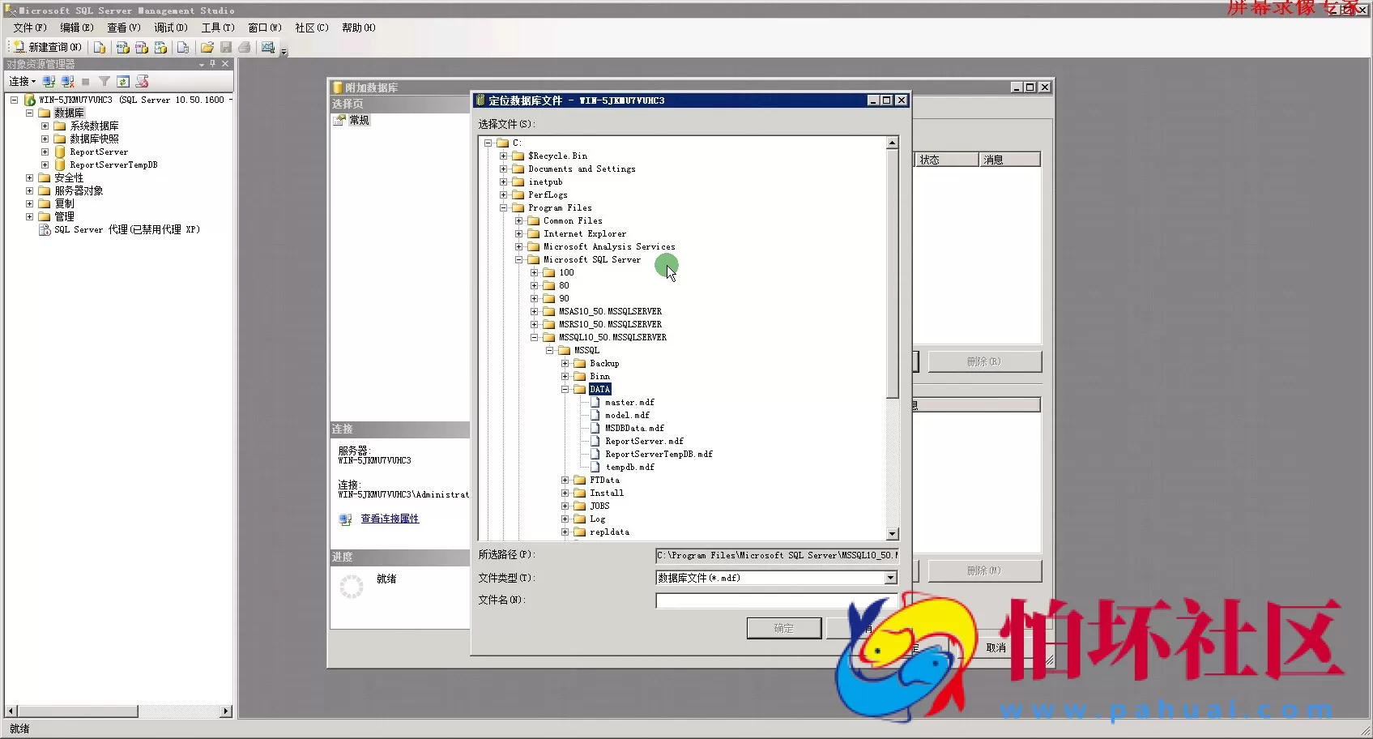The height and width of the screenshot is (739, 1373).
Task: Click the 查看连接属性 link
Action: (x=390, y=519)
